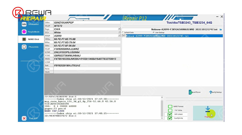Select the NAND Disk tab
Image resolution: width=242 pixels, height=135 pixels.
click(x=31, y=39)
